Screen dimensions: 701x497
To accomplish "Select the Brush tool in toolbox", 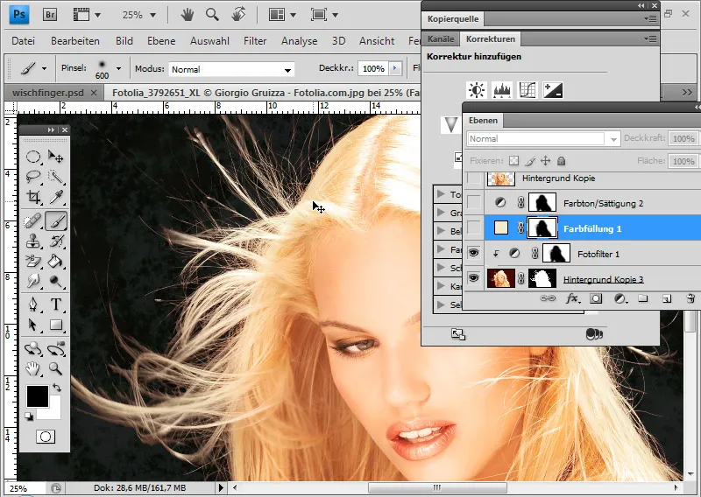I will (x=56, y=221).
